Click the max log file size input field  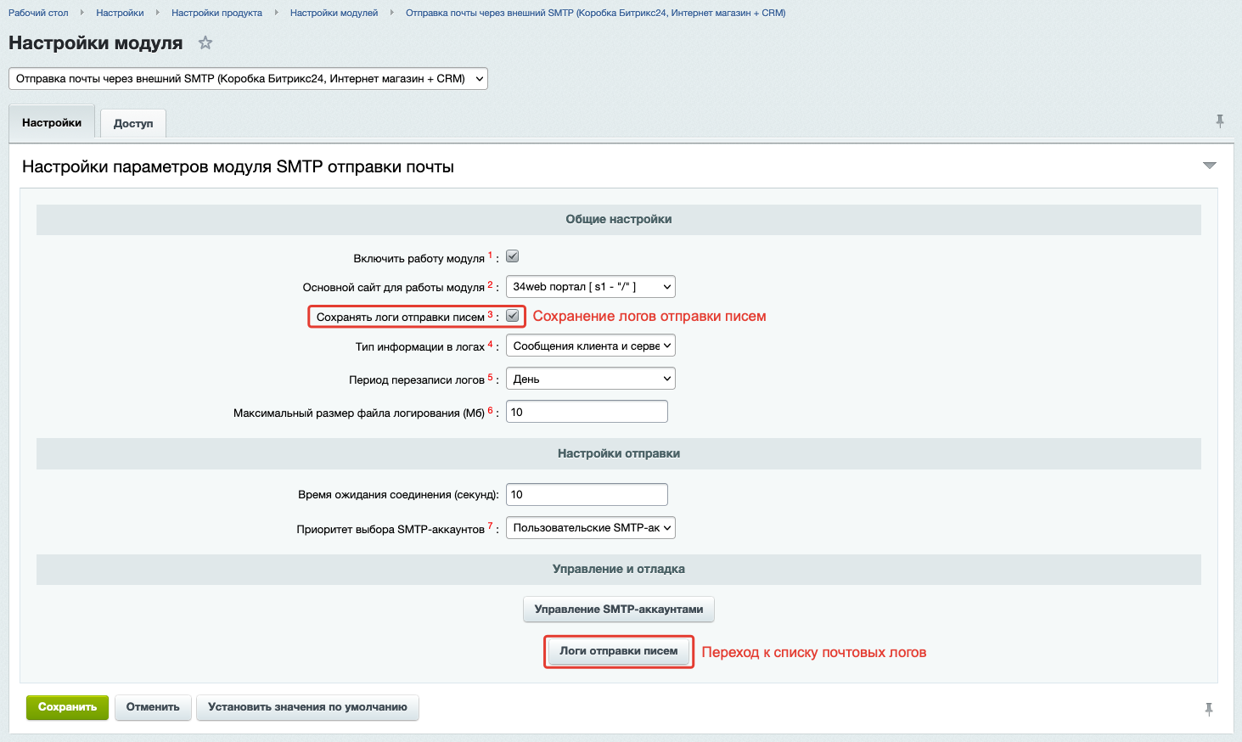click(587, 412)
